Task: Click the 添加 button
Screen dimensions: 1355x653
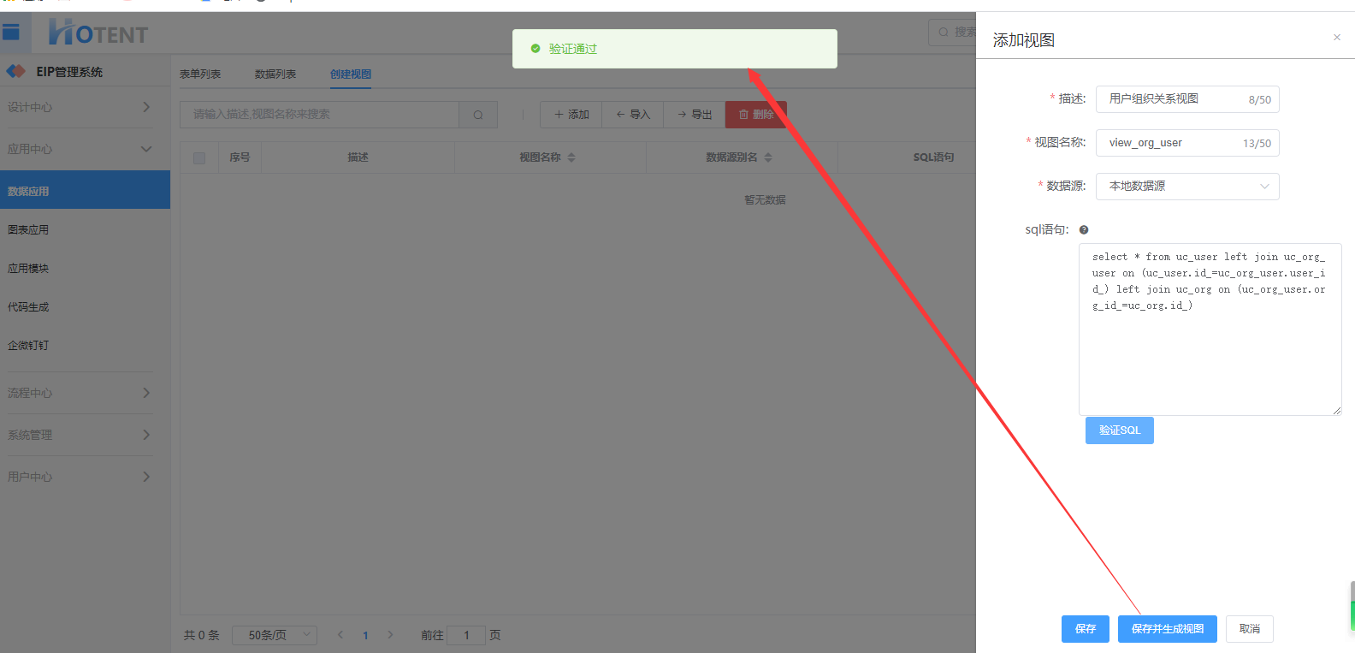Action: click(x=571, y=115)
